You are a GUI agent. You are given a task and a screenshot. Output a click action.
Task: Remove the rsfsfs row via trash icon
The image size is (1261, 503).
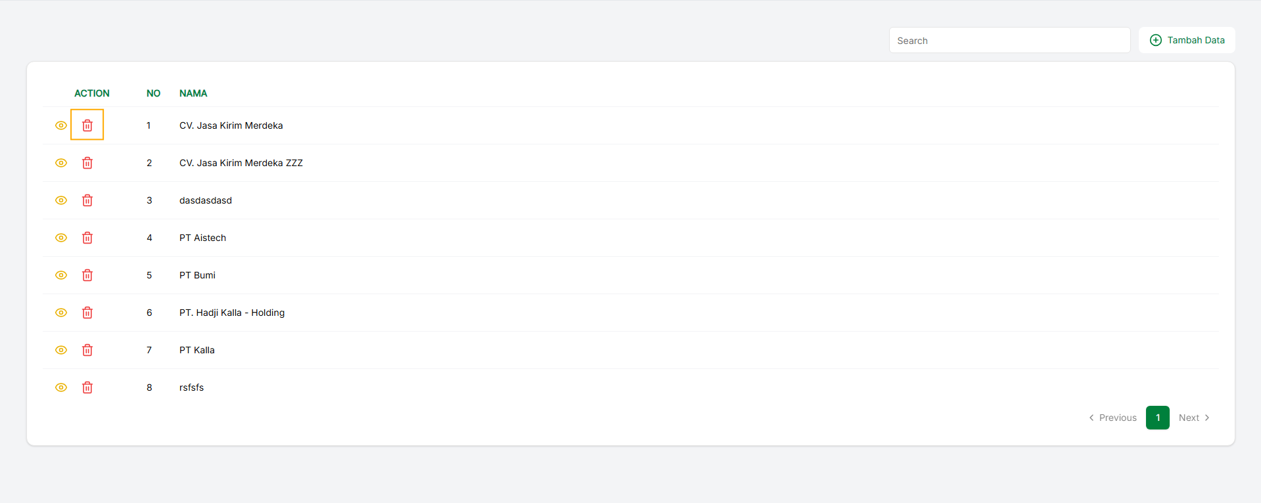[x=87, y=387]
